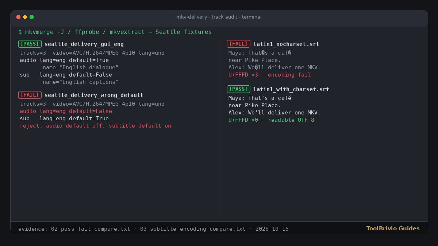Click the red line 'audio lang=eng default=False'
The image size is (438, 246).
[x=66, y=111]
